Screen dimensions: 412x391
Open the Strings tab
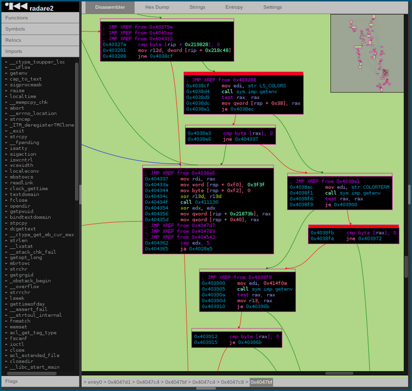pos(197,7)
